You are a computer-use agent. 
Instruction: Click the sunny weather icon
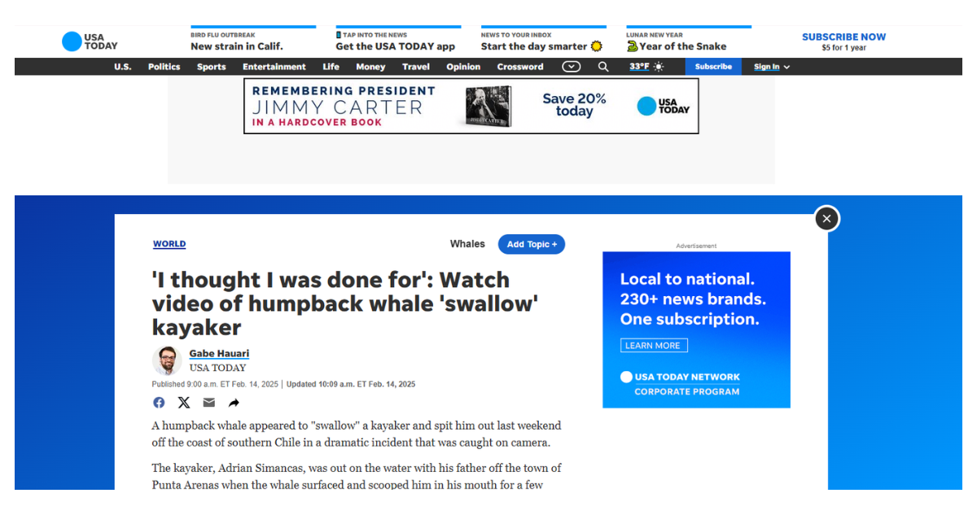tap(658, 67)
